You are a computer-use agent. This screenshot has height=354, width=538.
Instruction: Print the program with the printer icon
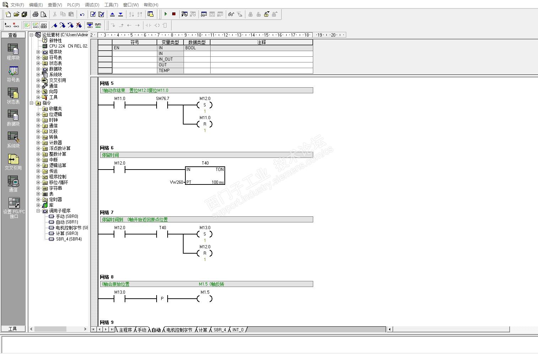coord(36,14)
